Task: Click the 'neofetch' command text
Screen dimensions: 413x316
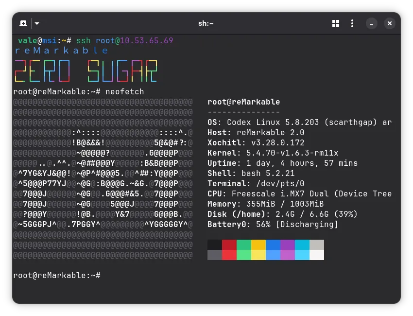Action: click(124, 92)
